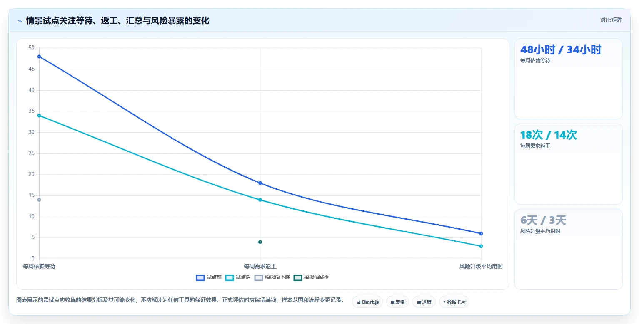Toggle the 模拟值下降 legend item
Viewport: 639px width, 324px height.
[272, 277]
